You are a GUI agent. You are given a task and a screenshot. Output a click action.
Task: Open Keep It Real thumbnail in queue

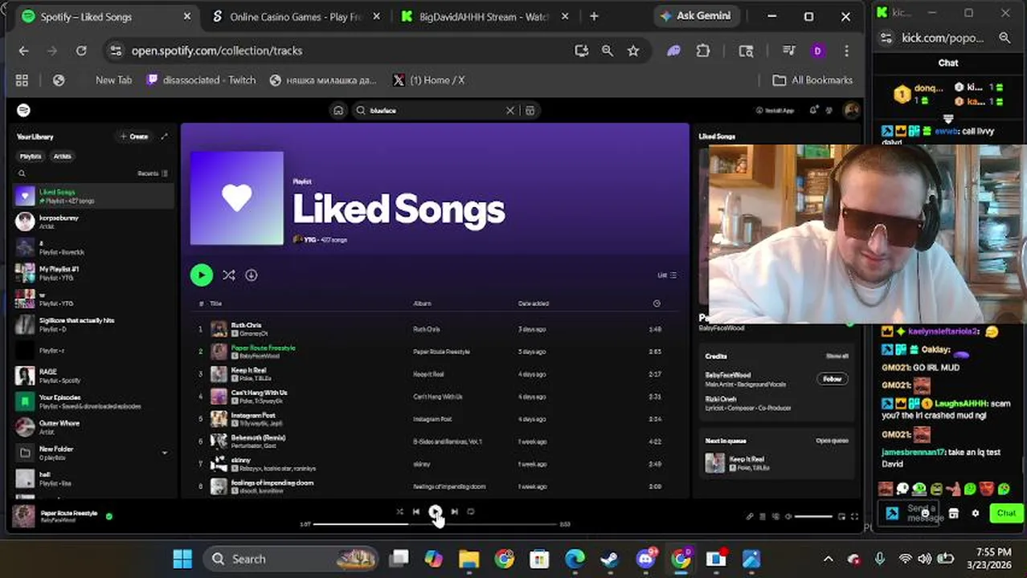(x=714, y=462)
